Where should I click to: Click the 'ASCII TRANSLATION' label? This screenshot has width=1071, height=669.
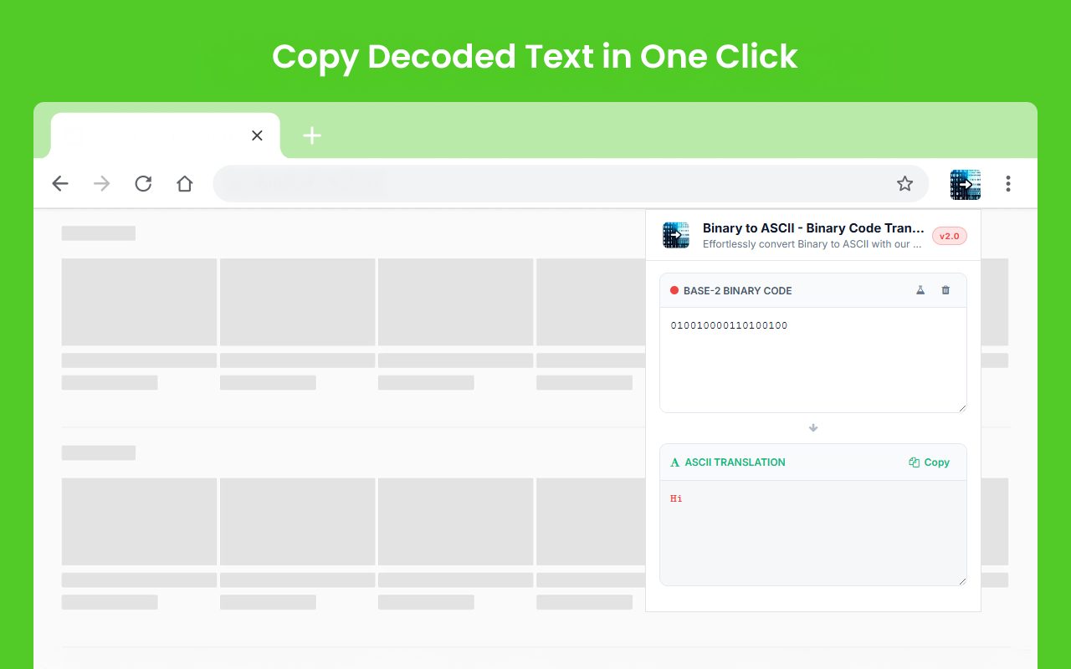735,462
